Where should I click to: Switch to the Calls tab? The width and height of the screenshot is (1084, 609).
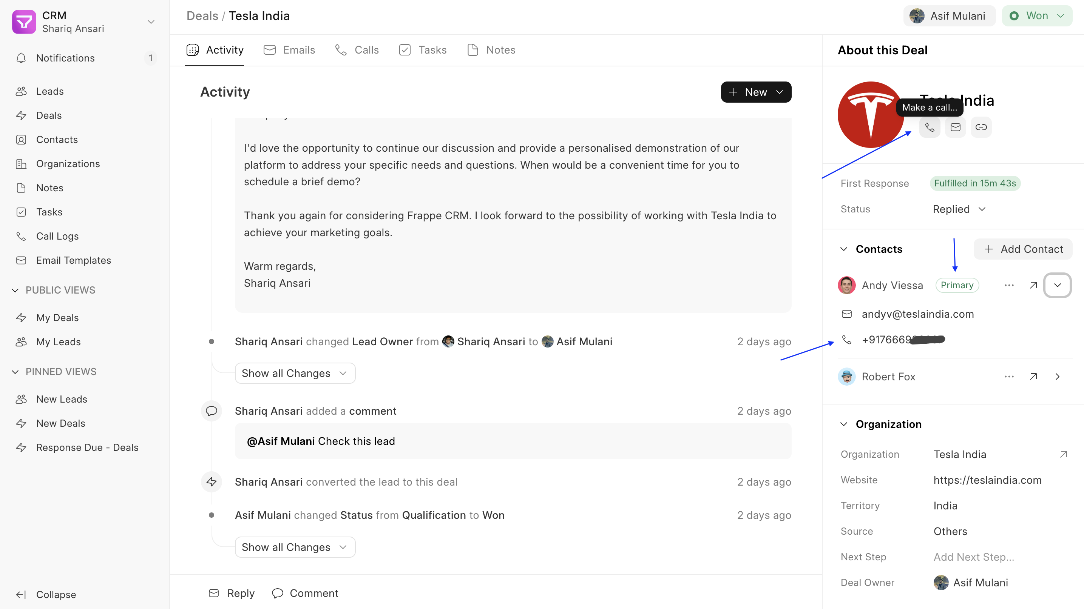[357, 50]
